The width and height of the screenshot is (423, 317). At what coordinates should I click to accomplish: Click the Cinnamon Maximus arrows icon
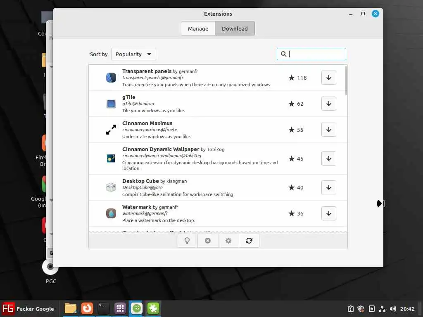pos(111,130)
